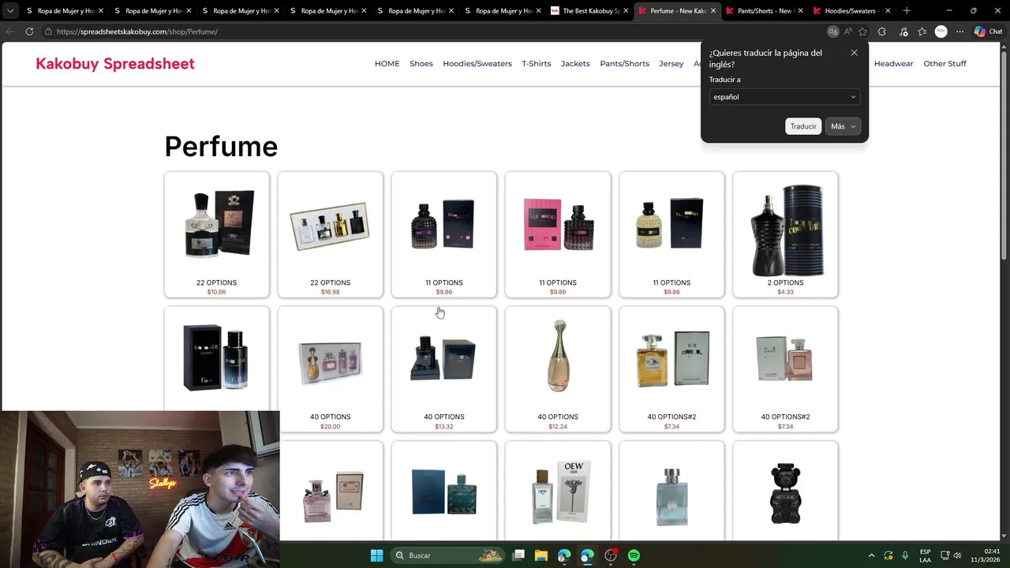Switch to The Best Kakobuy tab

(x=589, y=11)
